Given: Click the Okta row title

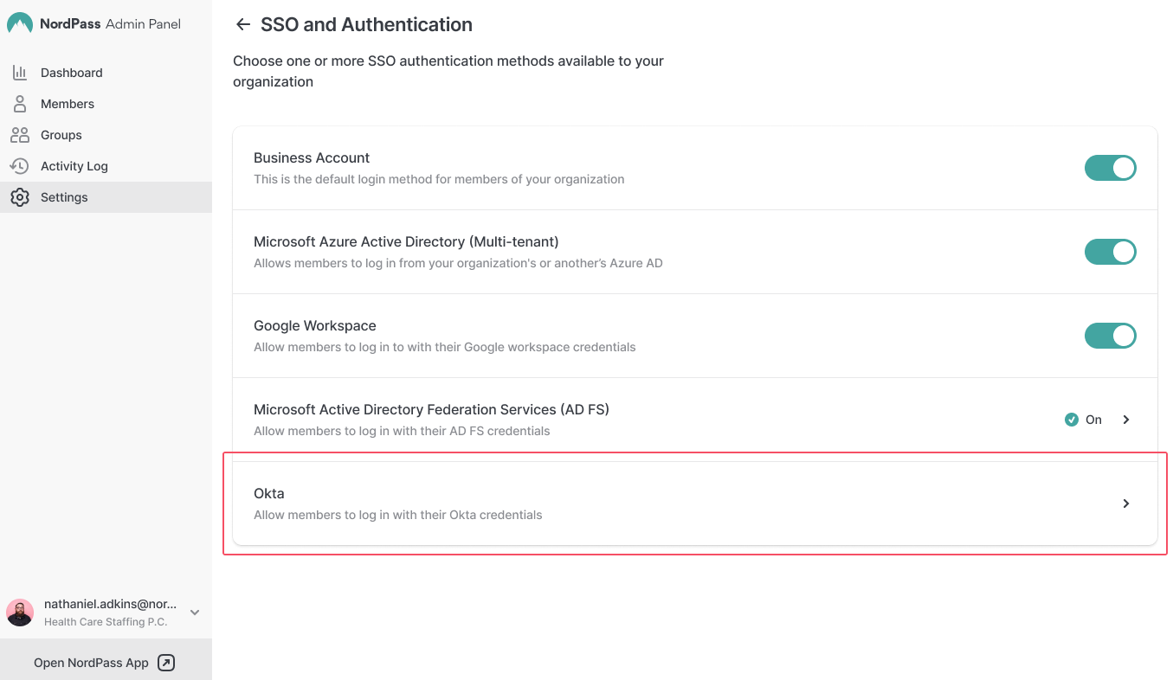Looking at the screenshot, I should (269, 493).
